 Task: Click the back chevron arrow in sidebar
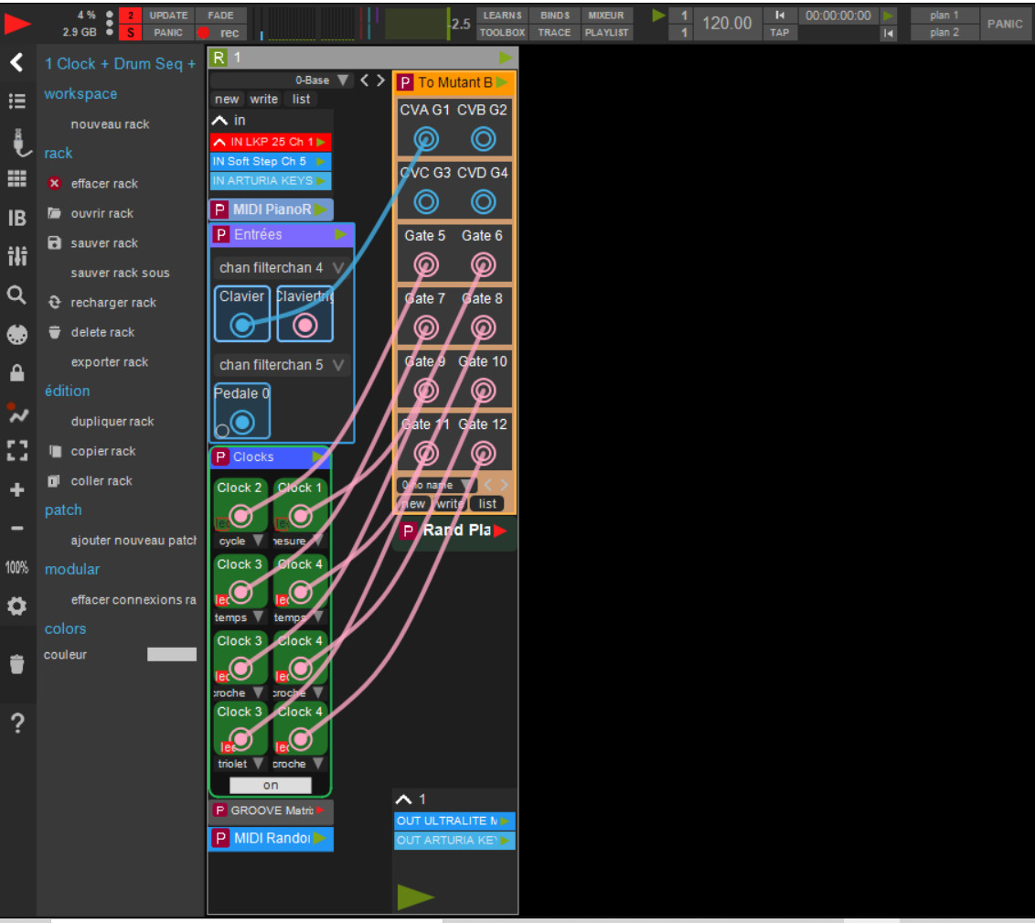tap(16, 62)
